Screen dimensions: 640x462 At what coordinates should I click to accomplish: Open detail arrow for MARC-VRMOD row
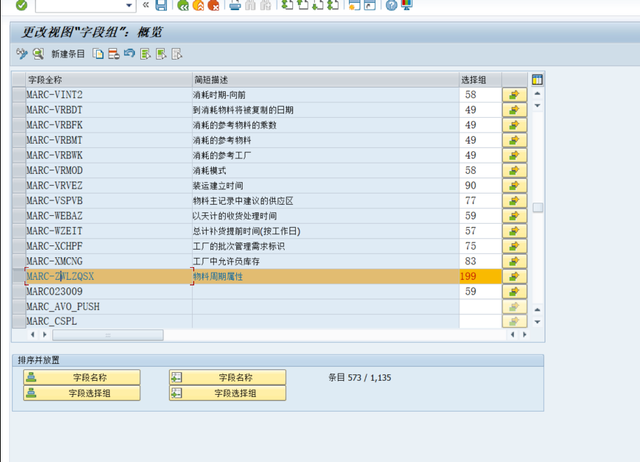(515, 170)
